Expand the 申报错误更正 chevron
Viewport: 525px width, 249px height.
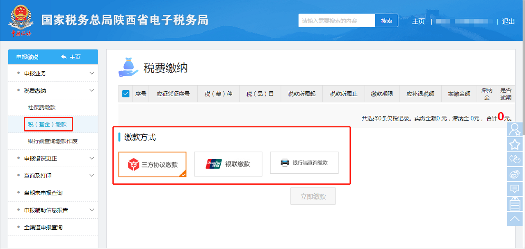click(x=92, y=158)
